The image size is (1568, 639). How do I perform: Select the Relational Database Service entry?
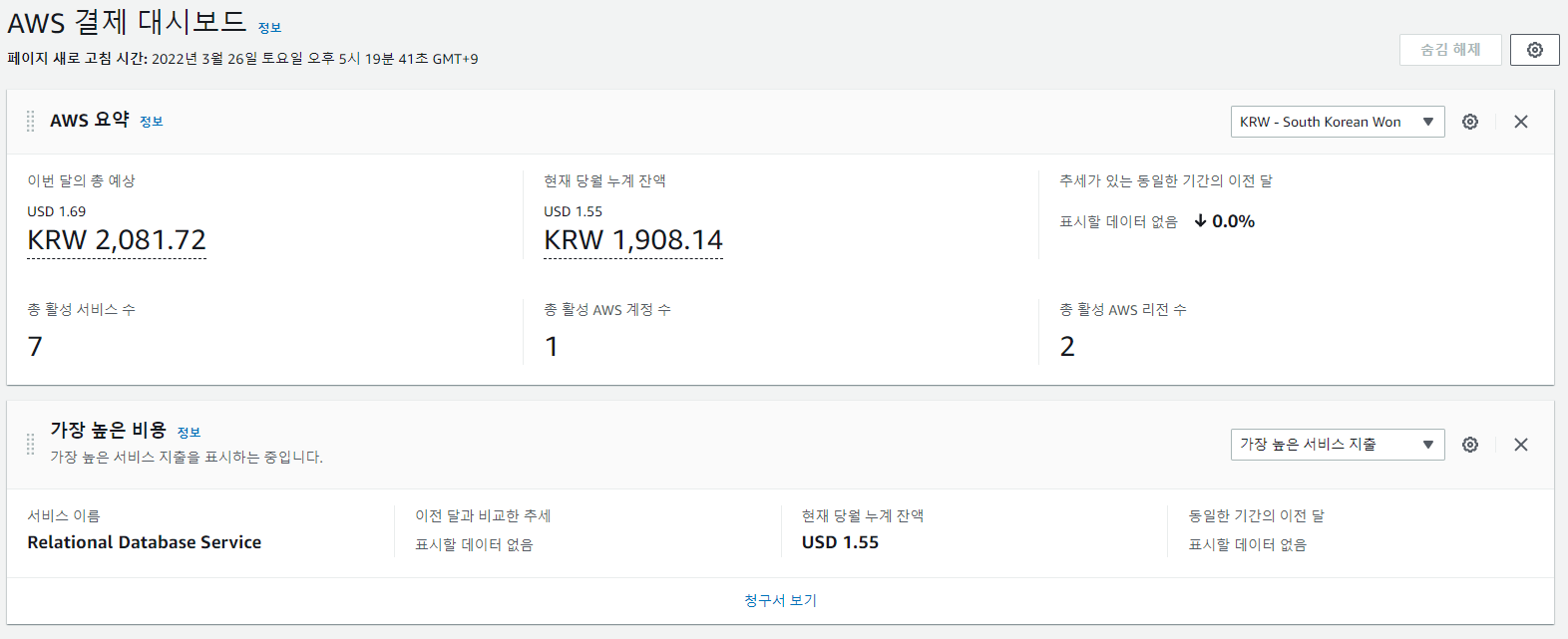[x=145, y=542]
